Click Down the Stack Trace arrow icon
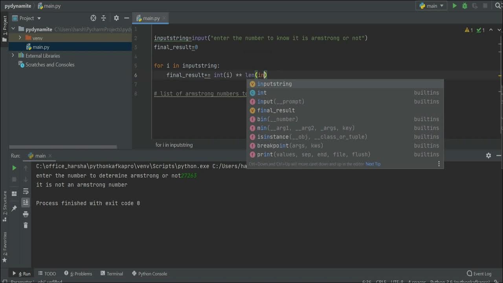This screenshot has width=503, height=283. click(26, 179)
